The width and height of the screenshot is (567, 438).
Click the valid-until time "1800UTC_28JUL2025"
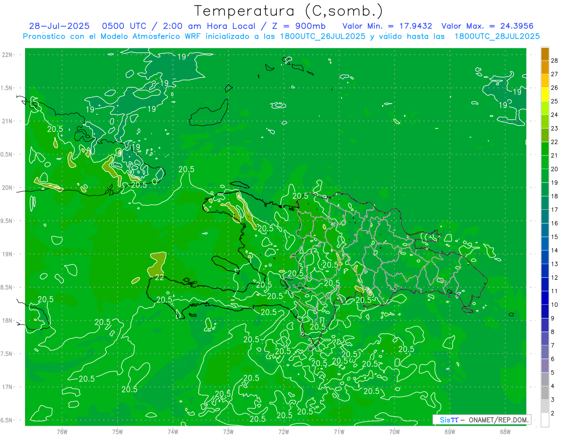(497, 36)
